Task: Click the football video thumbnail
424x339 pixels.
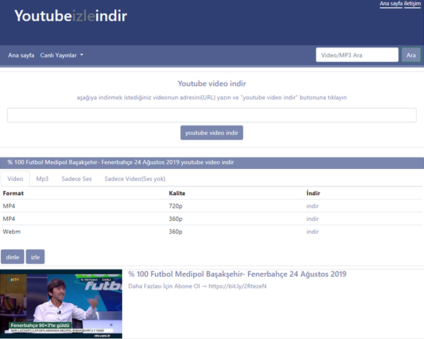Action: 61,303
